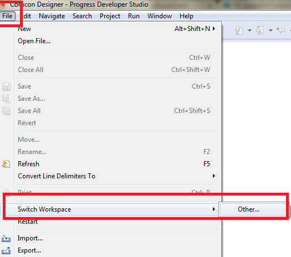Click Save in the File menu
This screenshot has height=257, width=291.
pyautogui.click(x=118, y=86)
